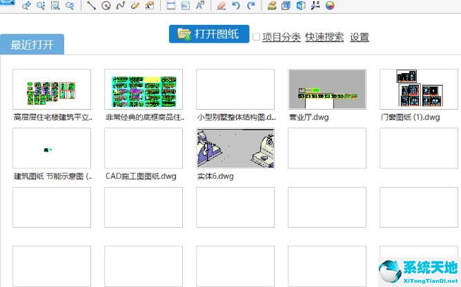Screen dimensions: 461x287
Task: Select file name 实体6.dwg
Action: click(x=215, y=176)
